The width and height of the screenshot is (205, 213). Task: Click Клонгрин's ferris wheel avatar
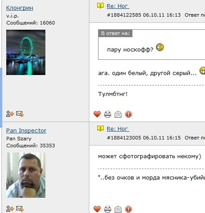pyautogui.click(x=26, y=53)
